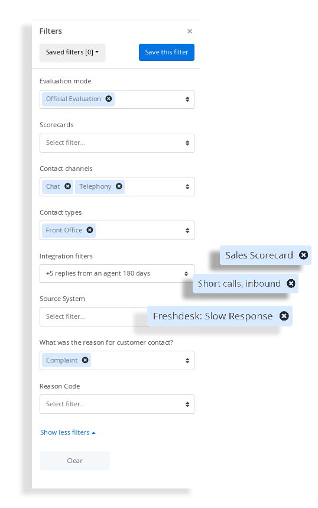The height and width of the screenshot is (508, 318).
Task: Open the Evaluation mode dropdown arrows
Action: 187,99
